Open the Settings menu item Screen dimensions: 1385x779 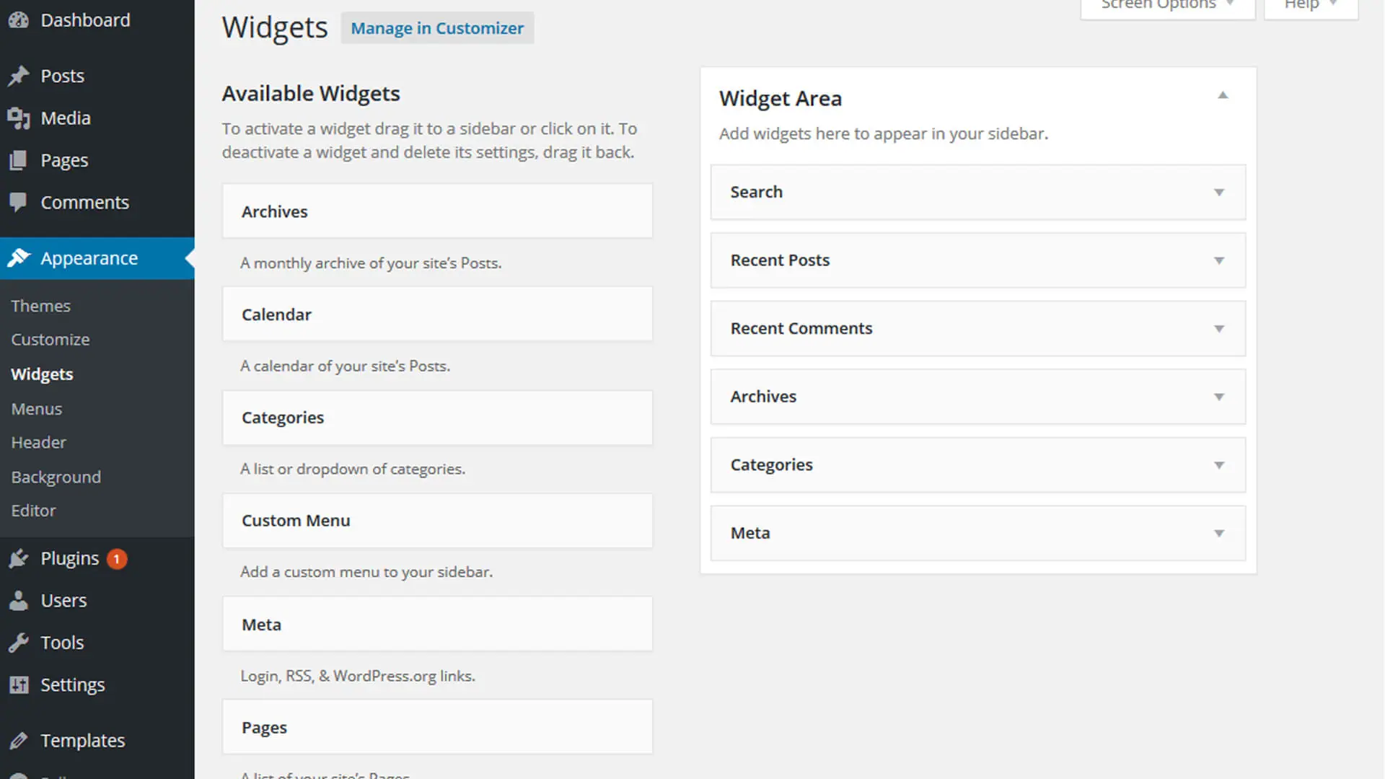click(97, 685)
